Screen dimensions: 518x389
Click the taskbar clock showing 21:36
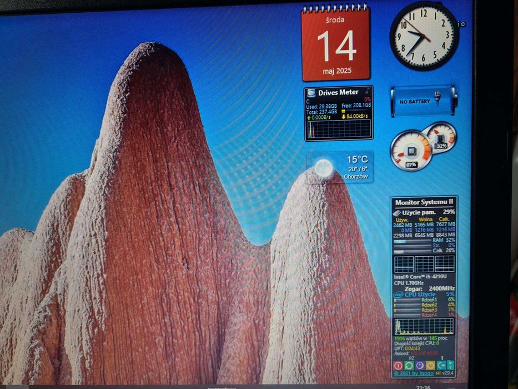(423, 387)
